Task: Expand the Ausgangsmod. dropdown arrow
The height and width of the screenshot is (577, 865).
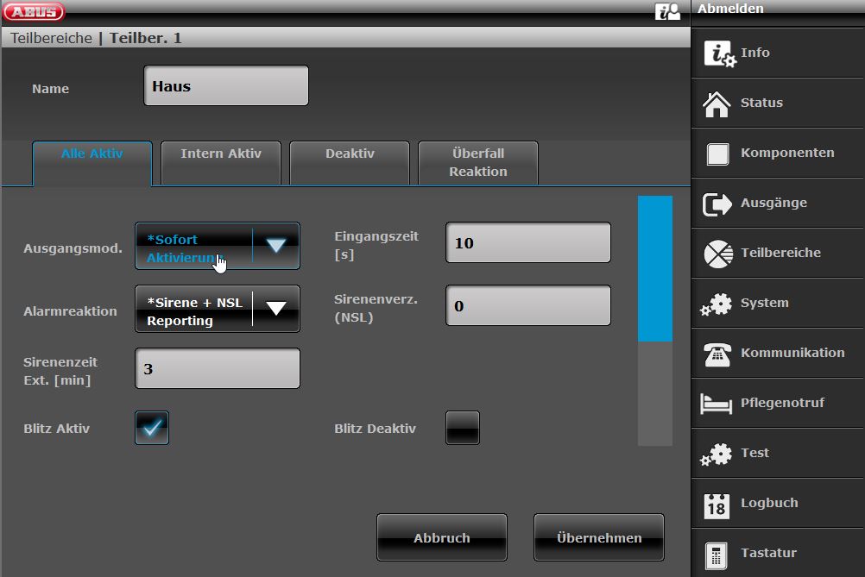Action: point(275,246)
